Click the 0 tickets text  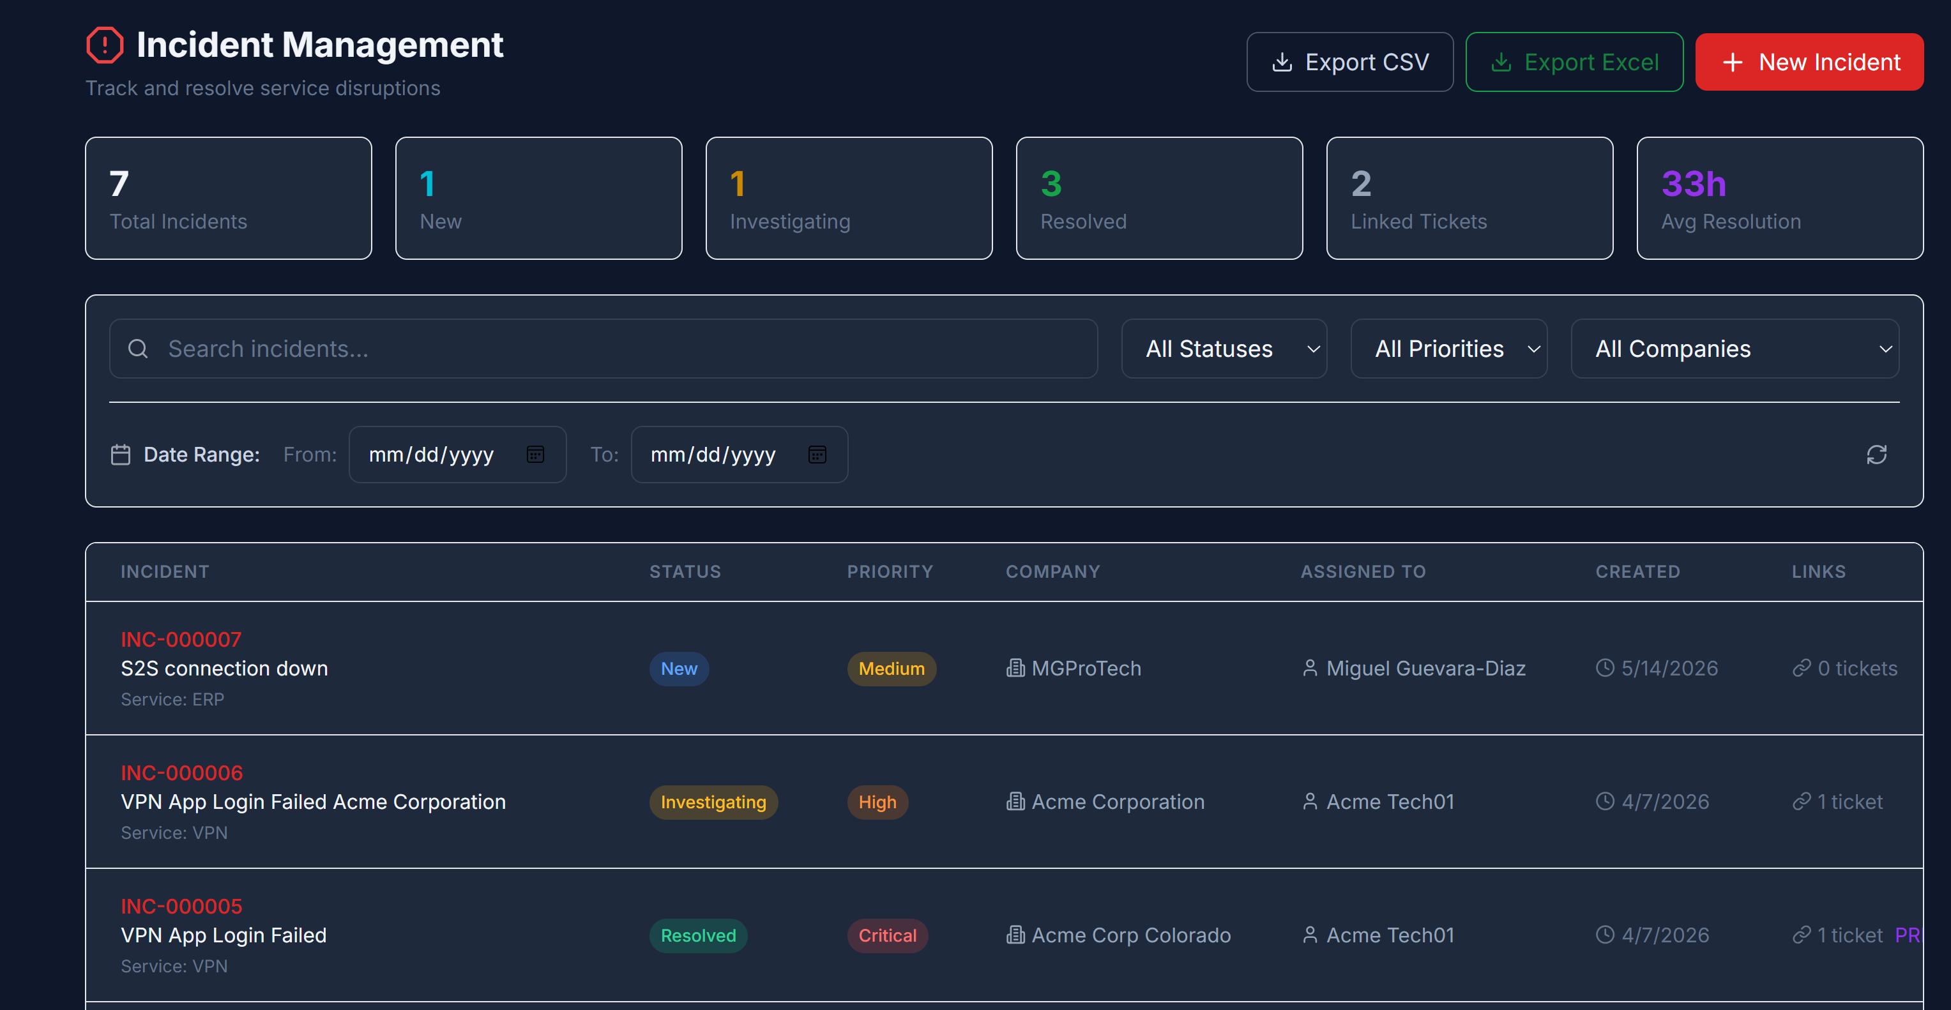pyautogui.click(x=1857, y=668)
